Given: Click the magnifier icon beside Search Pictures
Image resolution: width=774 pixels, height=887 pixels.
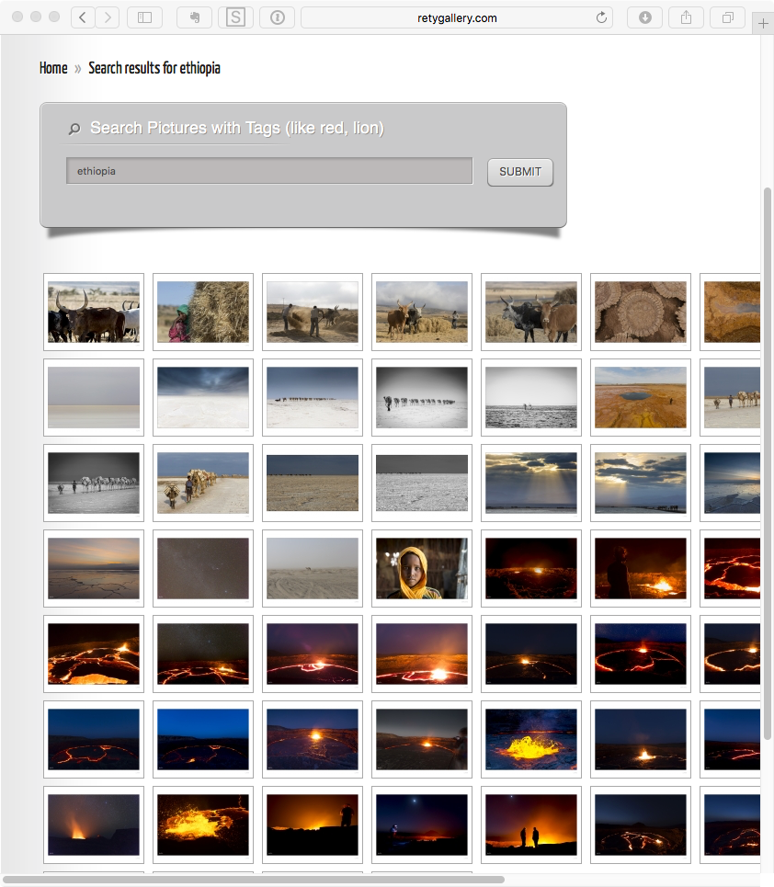Looking at the screenshot, I should 74,129.
